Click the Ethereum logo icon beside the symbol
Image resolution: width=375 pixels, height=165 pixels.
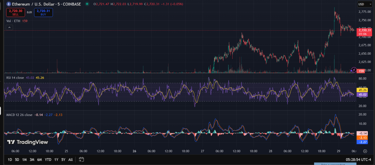(8, 4)
